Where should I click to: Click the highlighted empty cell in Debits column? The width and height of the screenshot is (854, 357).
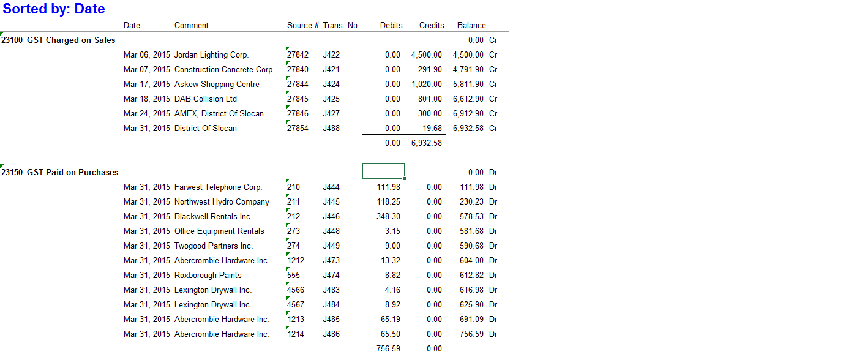point(383,171)
